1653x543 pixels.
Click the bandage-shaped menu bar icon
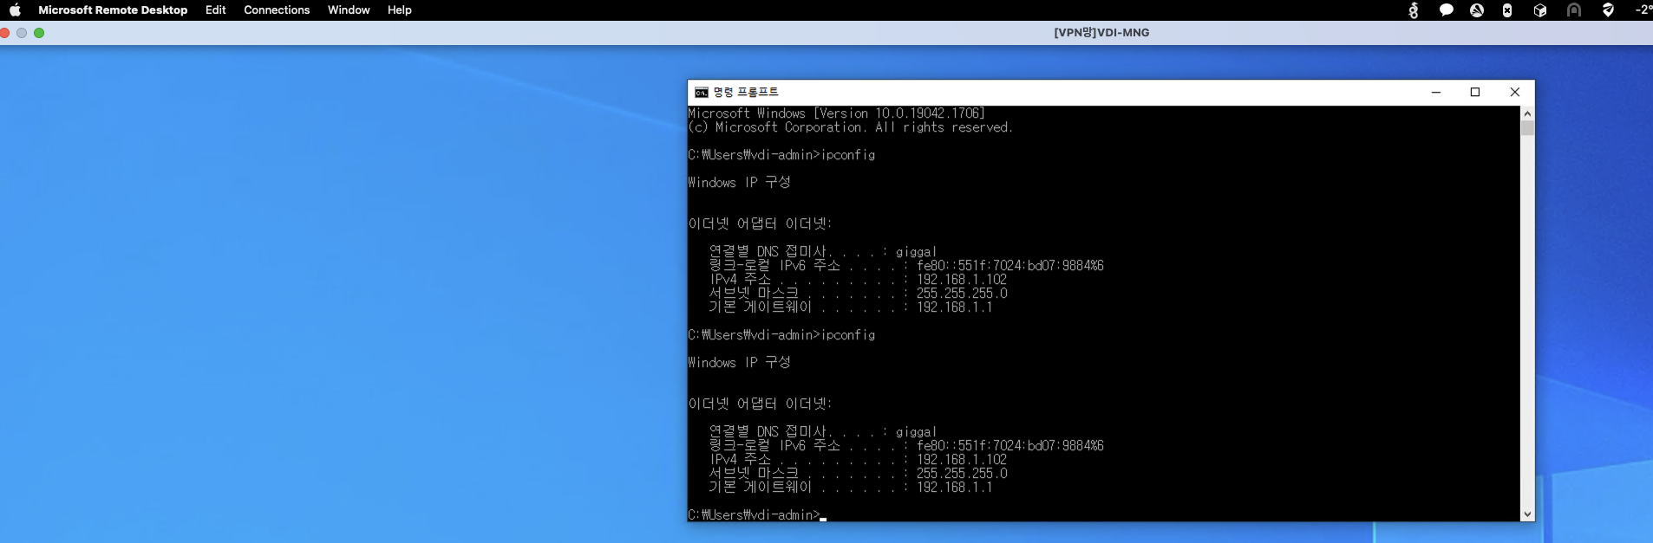click(x=1507, y=10)
